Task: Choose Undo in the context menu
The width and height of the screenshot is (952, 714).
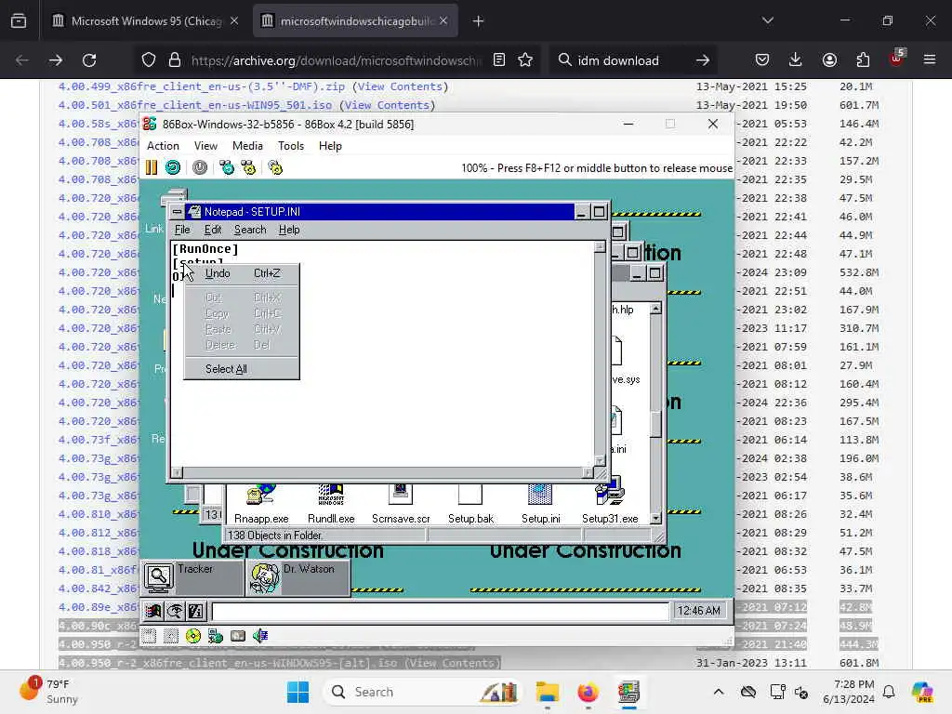Action: tap(241, 273)
